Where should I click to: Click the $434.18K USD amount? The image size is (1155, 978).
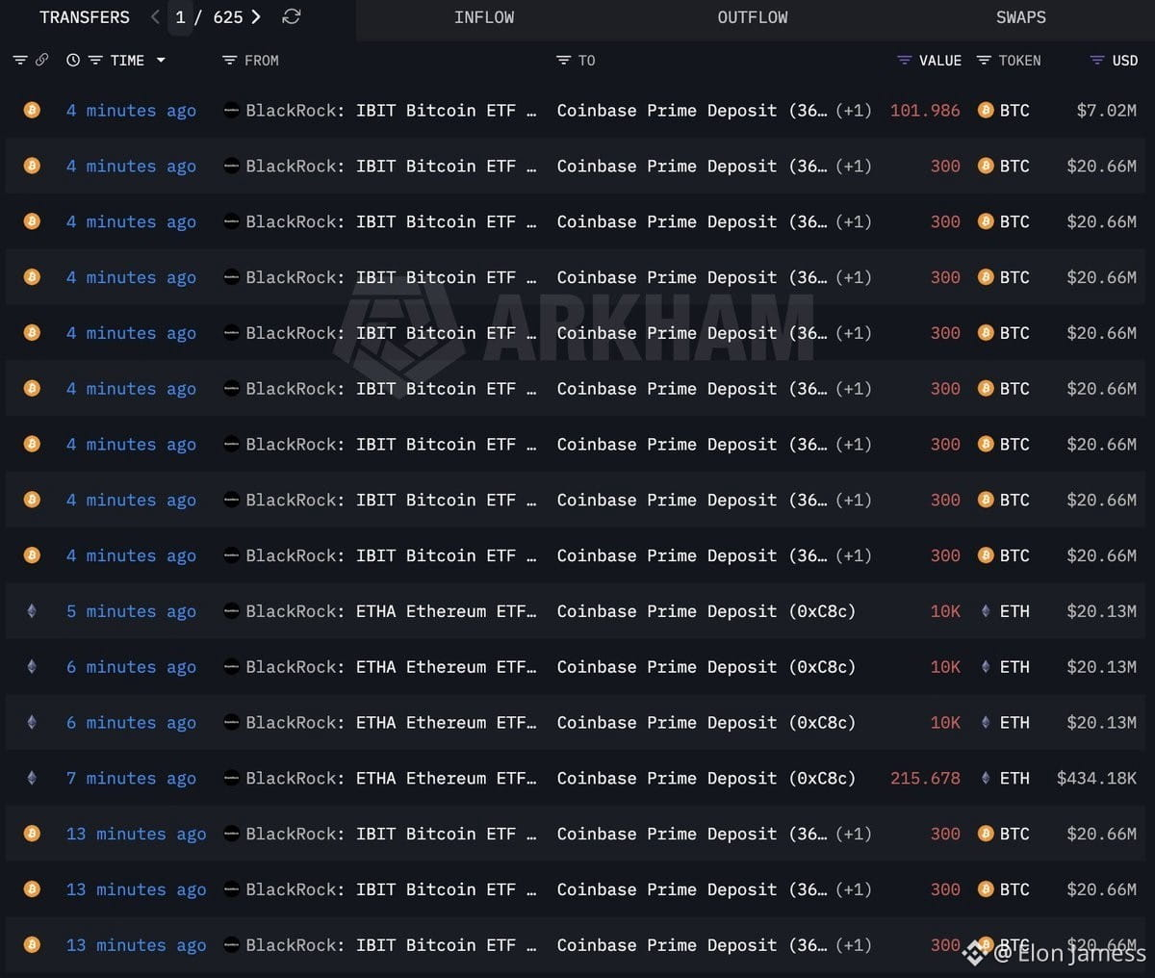point(1097,779)
